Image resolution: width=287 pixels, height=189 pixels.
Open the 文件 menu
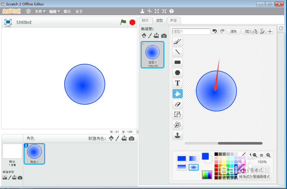pos(40,12)
